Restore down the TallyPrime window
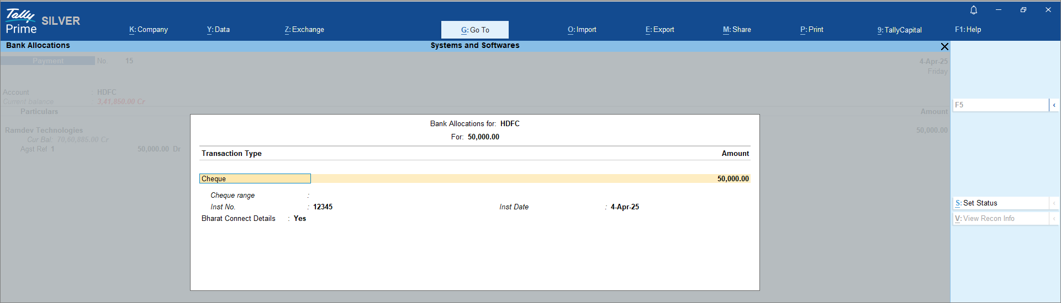This screenshot has width=1061, height=303. (1023, 10)
